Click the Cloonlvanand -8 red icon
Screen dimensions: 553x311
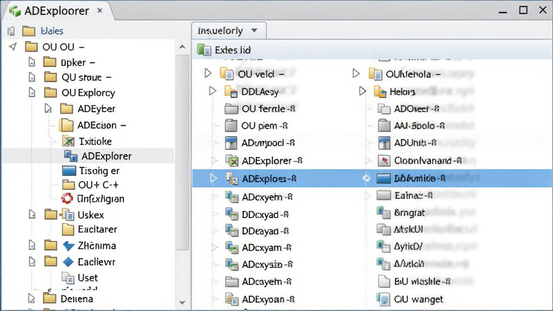coord(384,160)
